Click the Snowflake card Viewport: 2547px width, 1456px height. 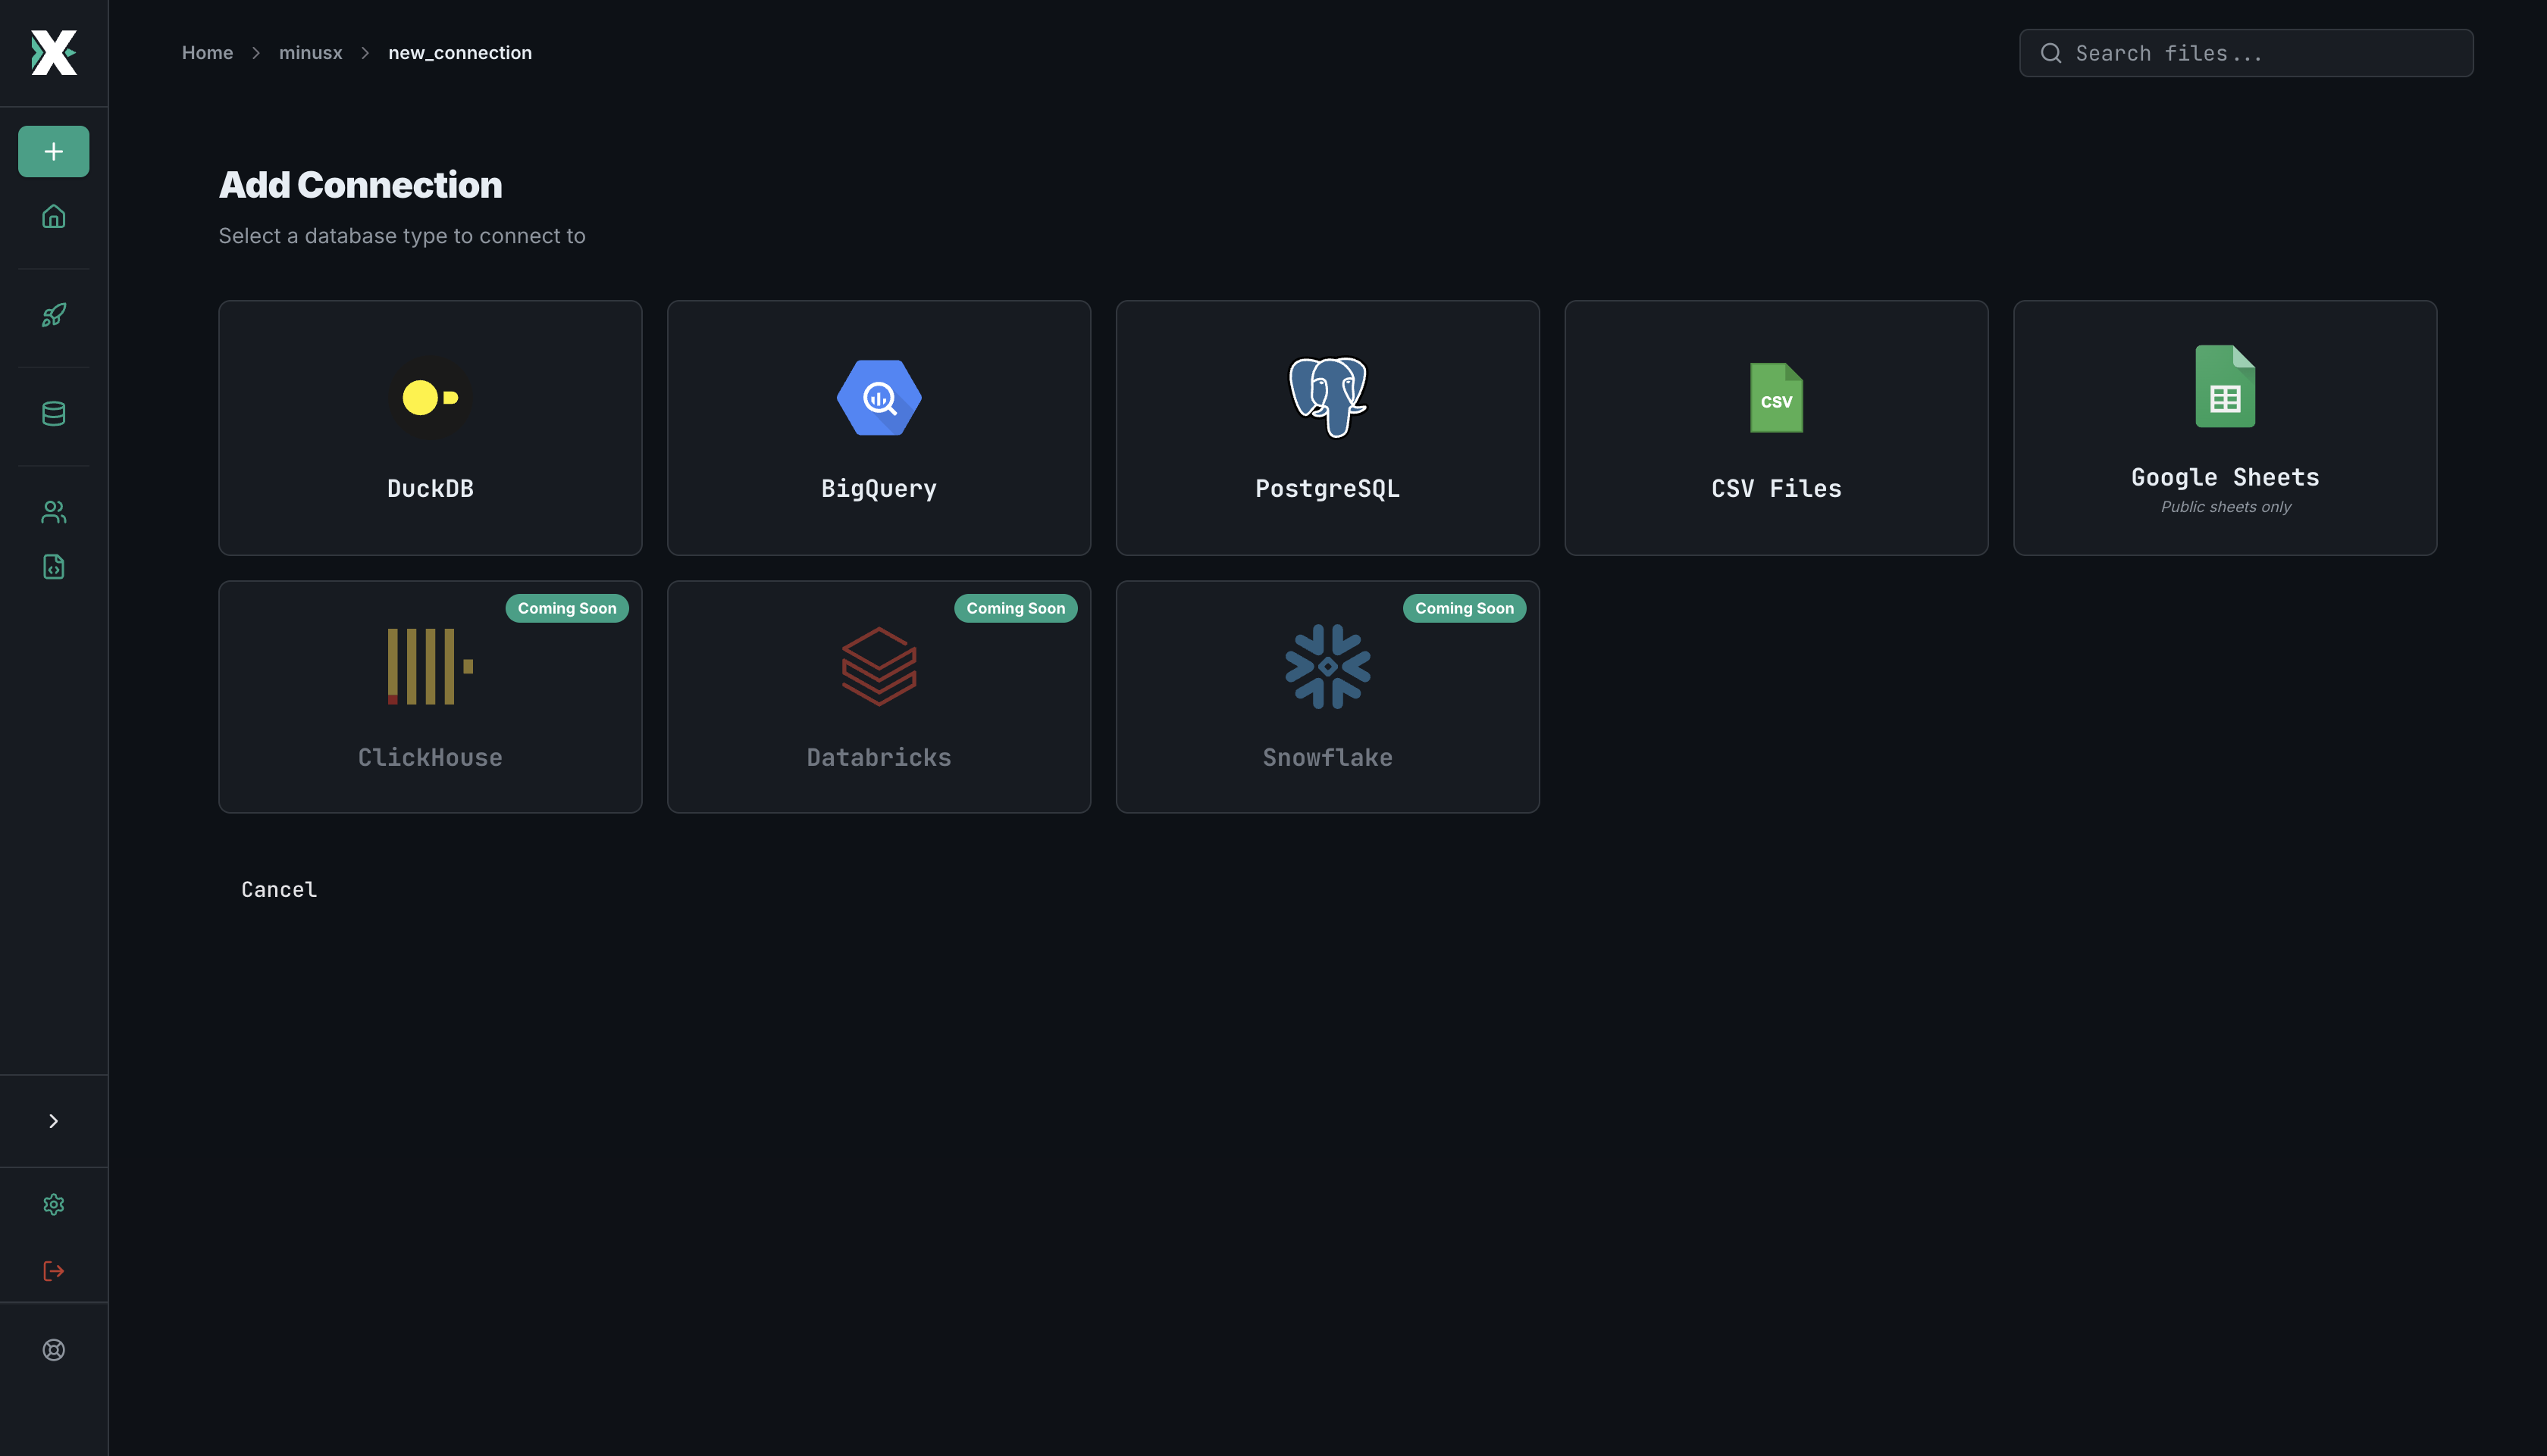[1327, 697]
